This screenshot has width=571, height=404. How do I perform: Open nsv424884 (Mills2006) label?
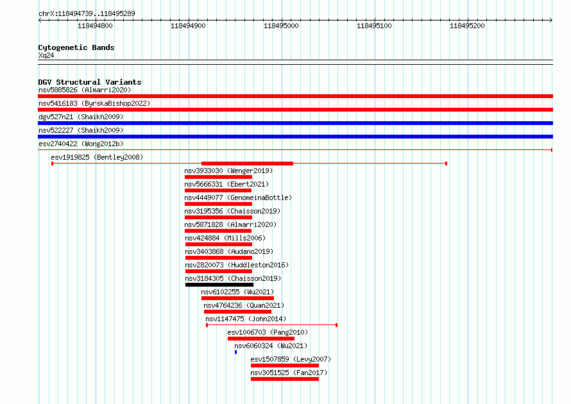pyautogui.click(x=225, y=238)
